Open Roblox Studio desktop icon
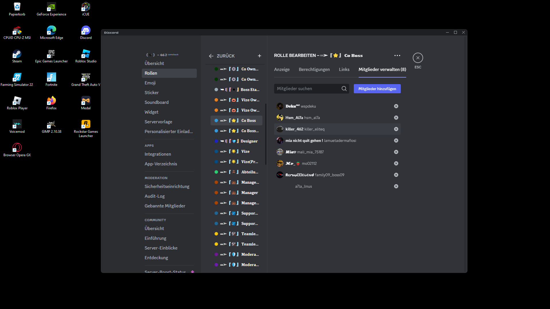550x309 pixels. point(86,56)
